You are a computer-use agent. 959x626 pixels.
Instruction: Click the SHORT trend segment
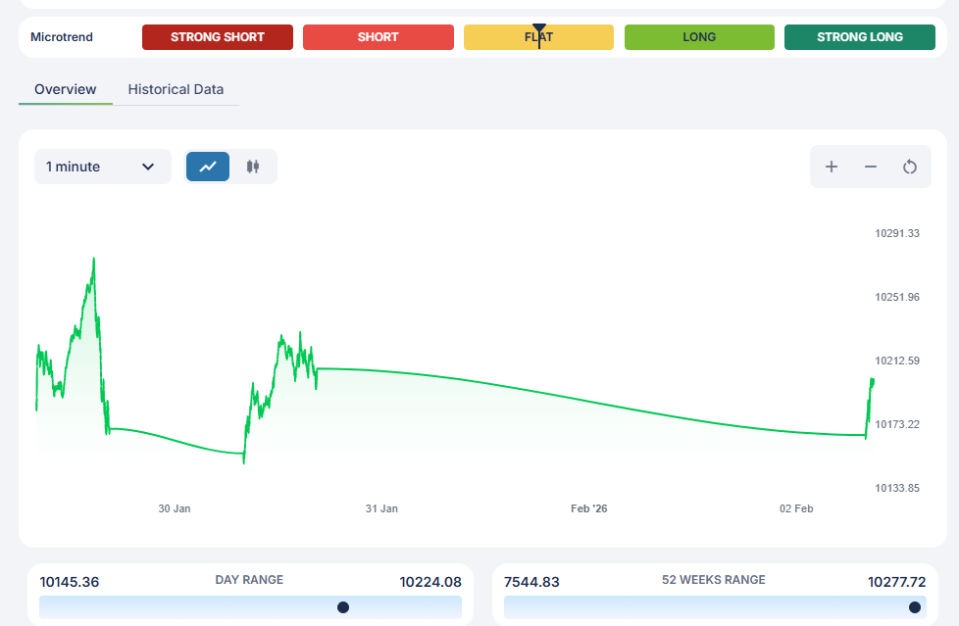point(378,37)
